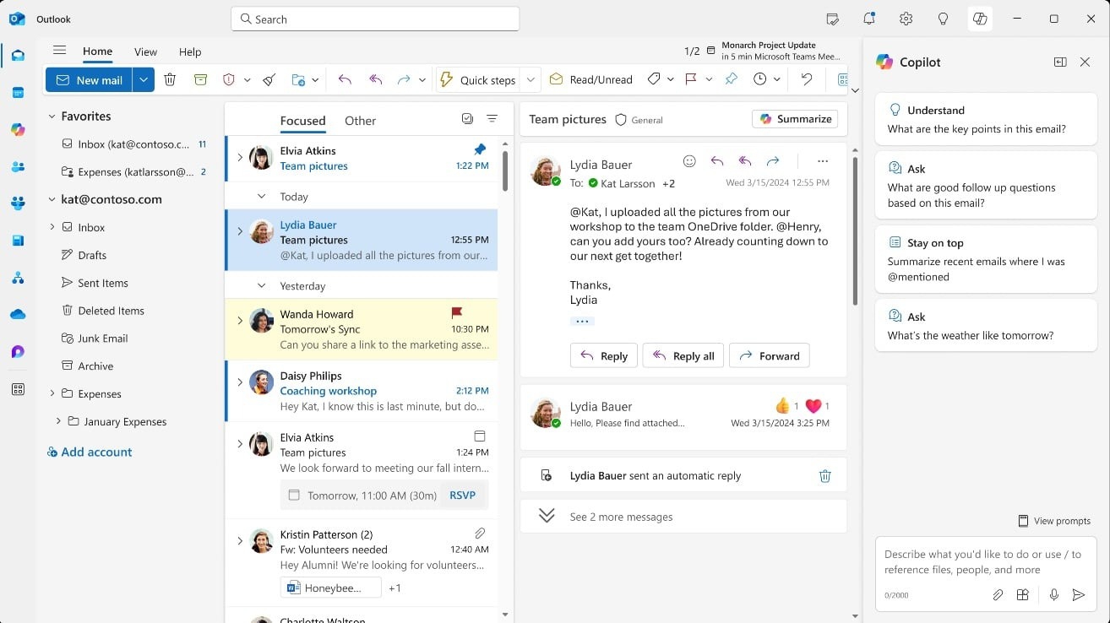
Task: Collapse the kat@contoso.com account folders
Action: [x=52, y=200]
